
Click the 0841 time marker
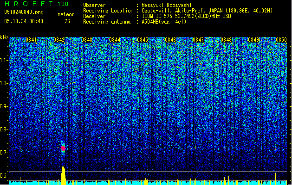(x=31, y=40)
